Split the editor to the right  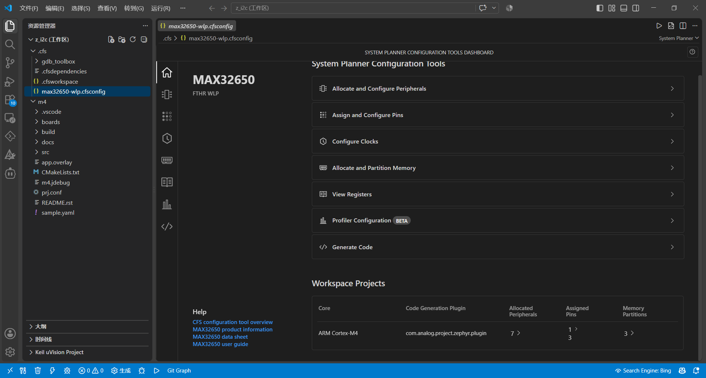coord(683,26)
